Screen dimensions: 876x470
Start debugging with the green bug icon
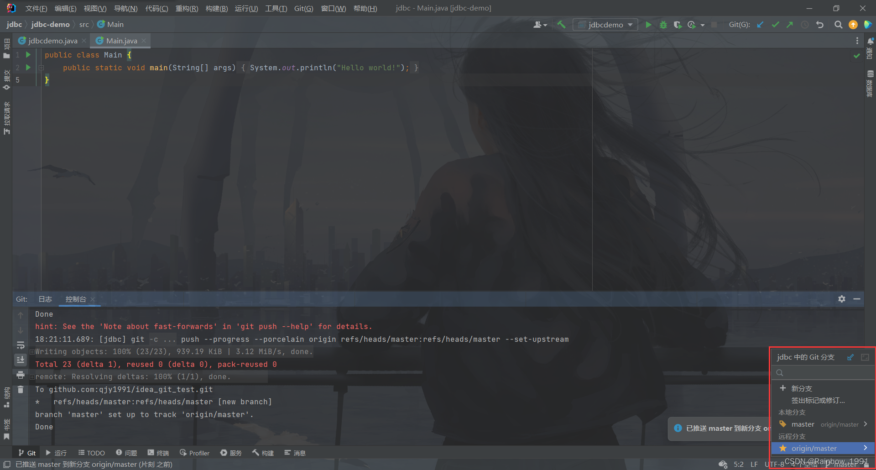[x=663, y=25]
